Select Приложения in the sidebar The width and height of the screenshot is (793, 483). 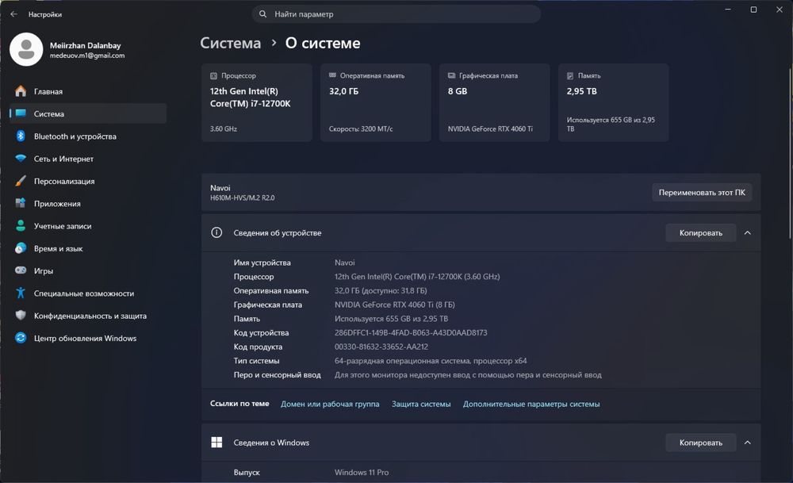coord(88,203)
